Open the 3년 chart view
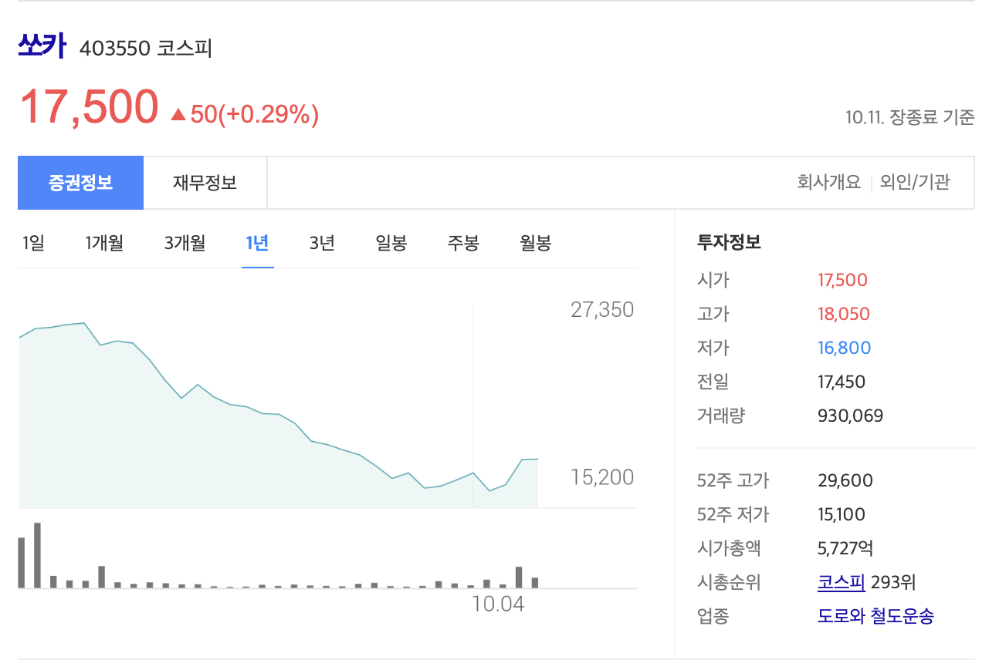Viewport: 999px width, 660px height. (x=321, y=242)
